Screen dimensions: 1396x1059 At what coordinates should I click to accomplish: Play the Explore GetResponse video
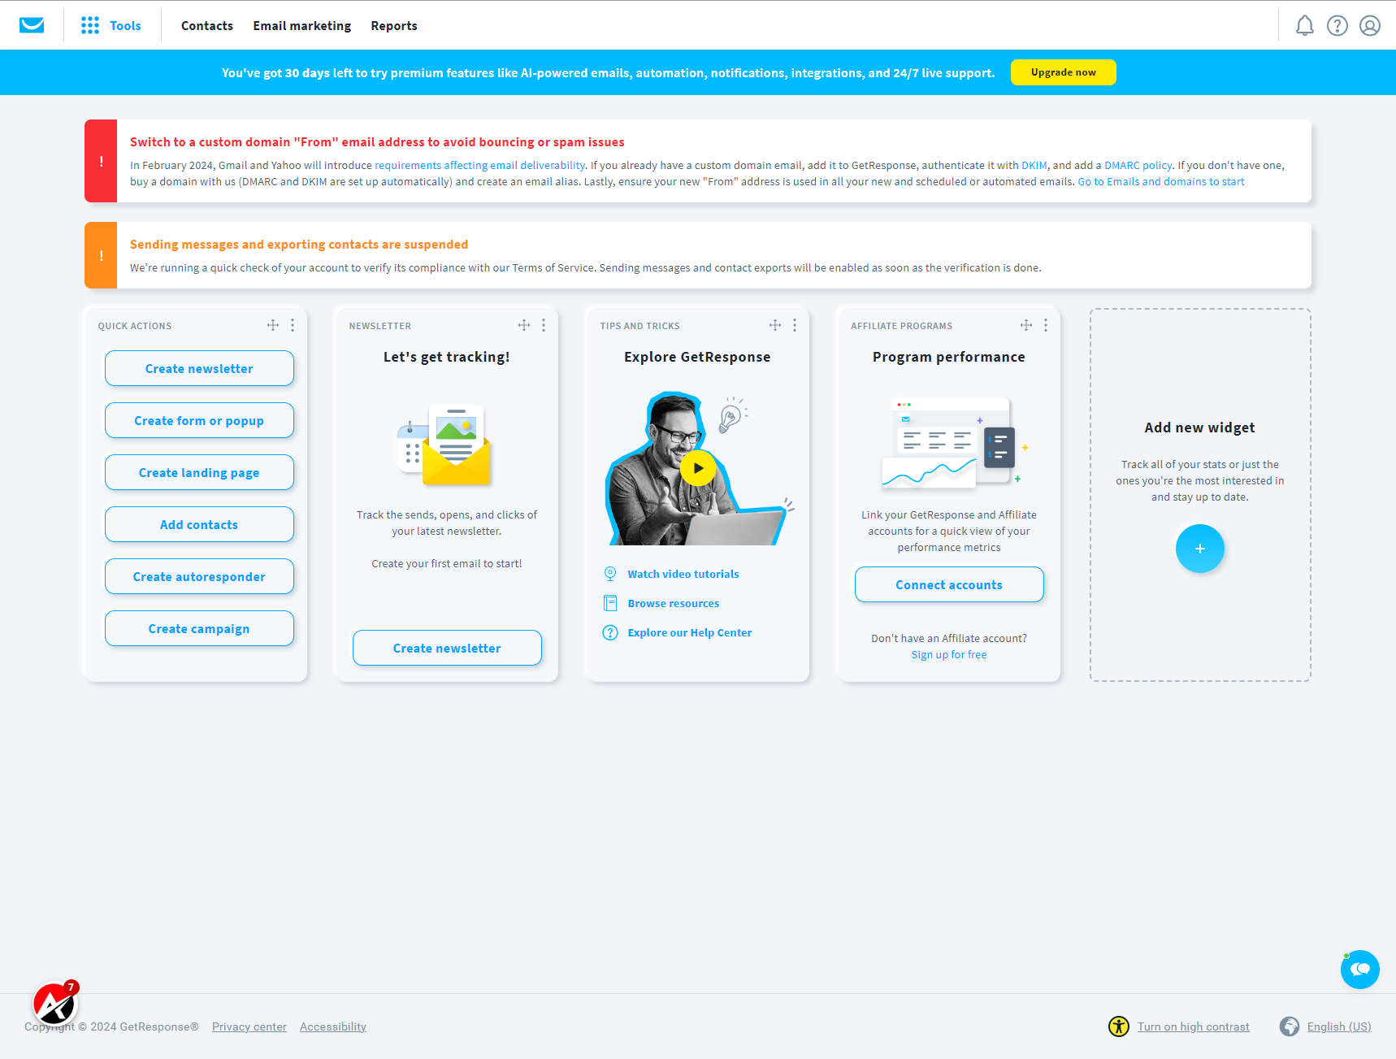(x=697, y=468)
